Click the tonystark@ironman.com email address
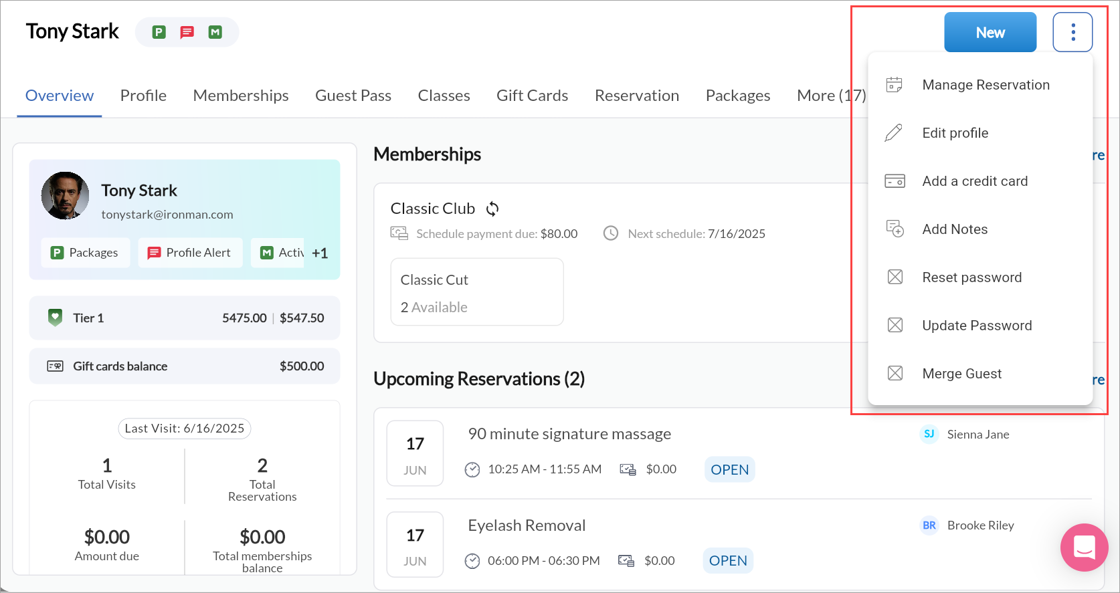The image size is (1120, 593). pyautogui.click(x=167, y=215)
